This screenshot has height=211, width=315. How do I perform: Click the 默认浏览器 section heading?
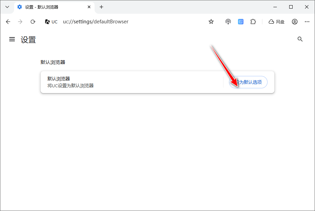(x=53, y=62)
